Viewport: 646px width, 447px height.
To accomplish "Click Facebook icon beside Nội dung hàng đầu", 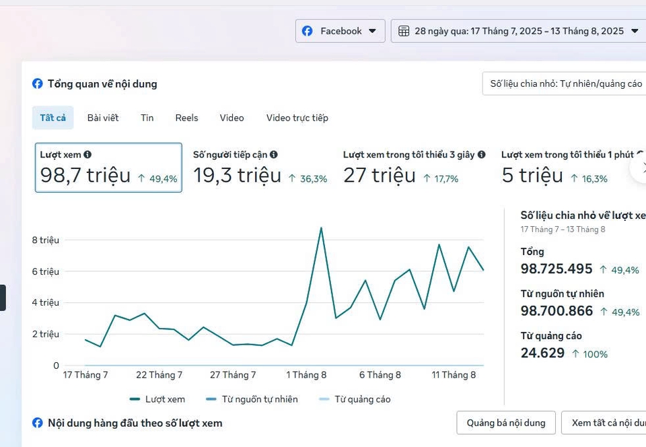I will pyautogui.click(x=38, y=423).
